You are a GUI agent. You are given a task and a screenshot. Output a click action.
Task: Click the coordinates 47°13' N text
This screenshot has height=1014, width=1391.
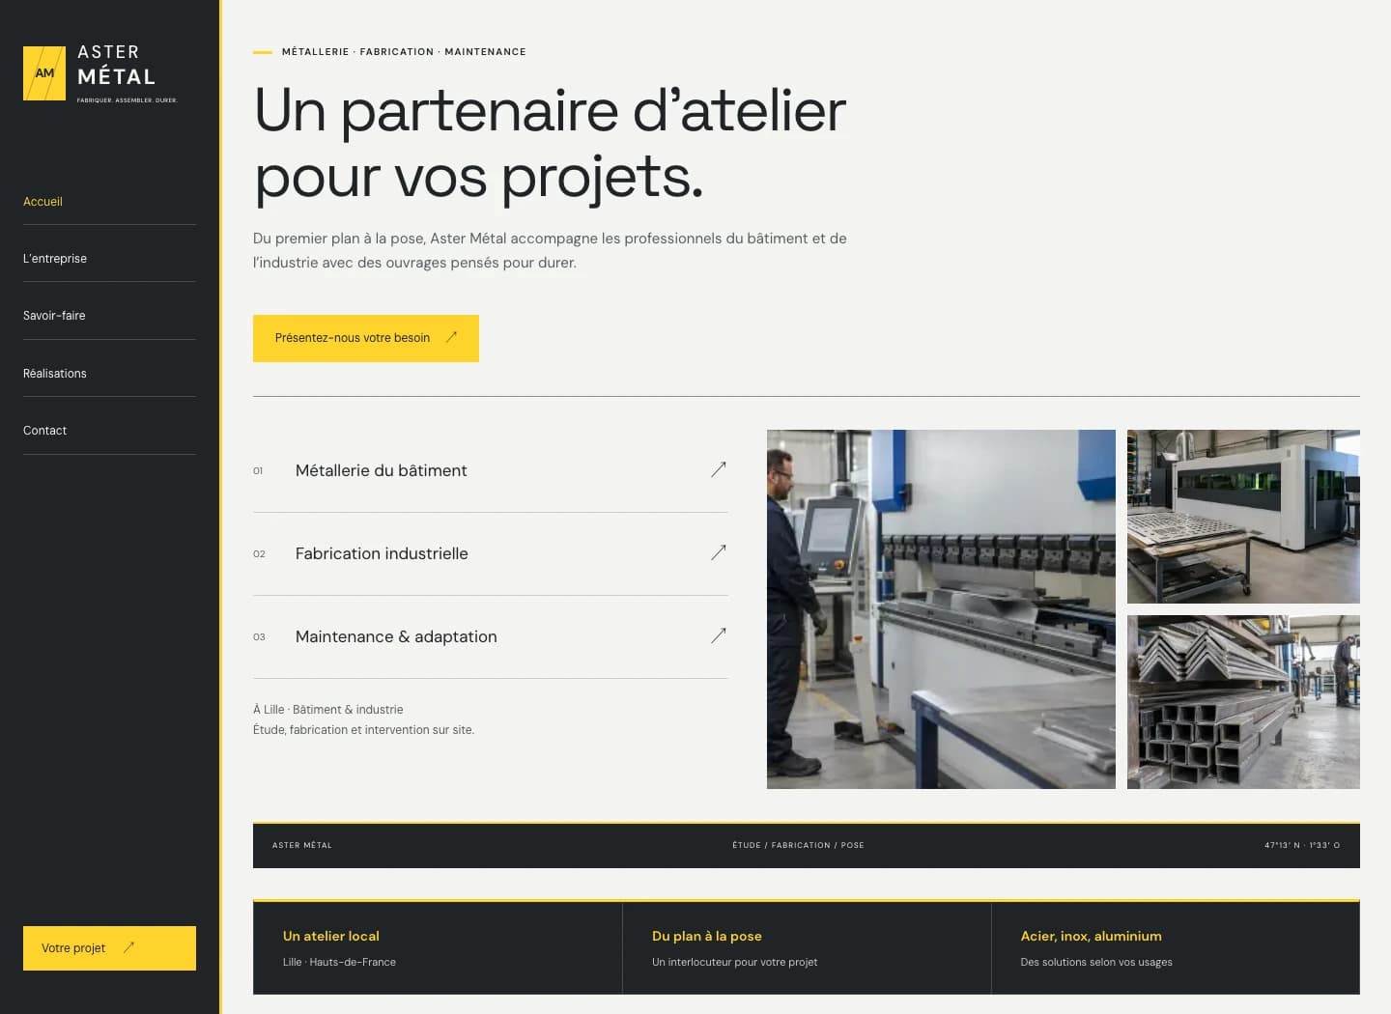coord(1302,845)
